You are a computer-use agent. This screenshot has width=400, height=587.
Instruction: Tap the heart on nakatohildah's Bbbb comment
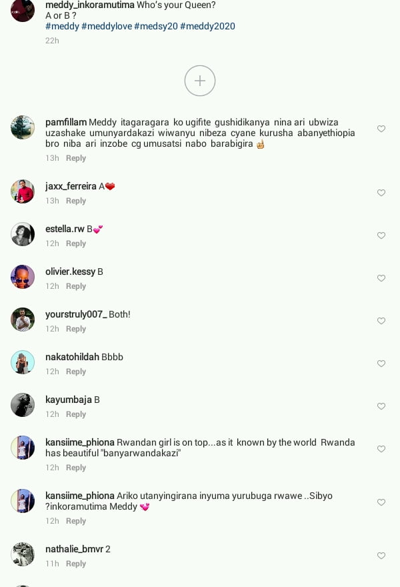pos(381,364)
